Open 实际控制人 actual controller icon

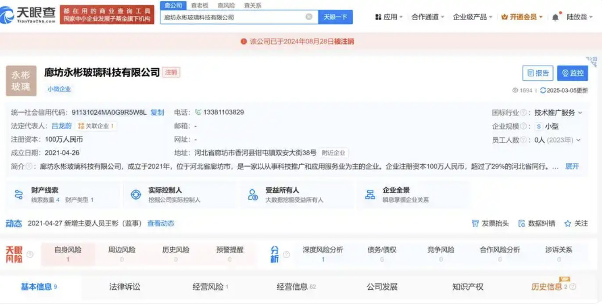click(x=136, y=195)
